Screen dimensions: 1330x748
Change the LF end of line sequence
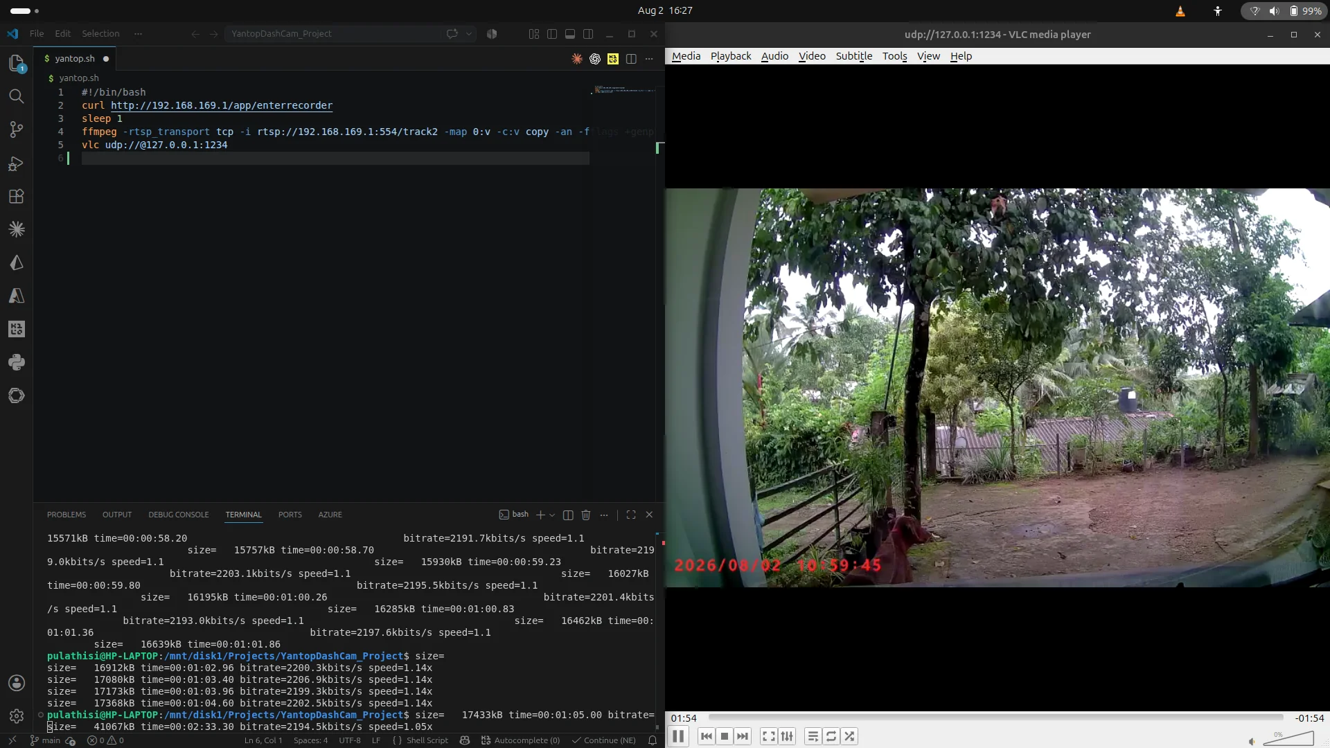click(x=376, y=740)
